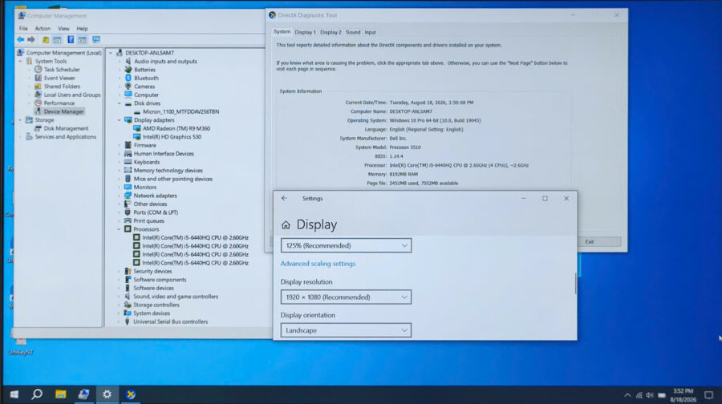Viewport: 722px width, 404px height.
Task: Expand the Monitors category
Action: coord(119,188)
